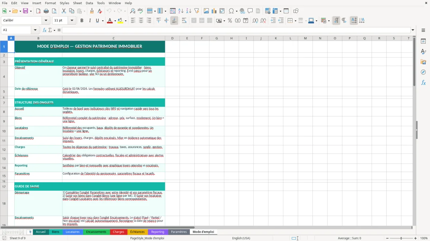Viewport: 430px width, 241px height.
Task: Toggle Align Bottom vertical alignment
Action: tap(174, 21)
